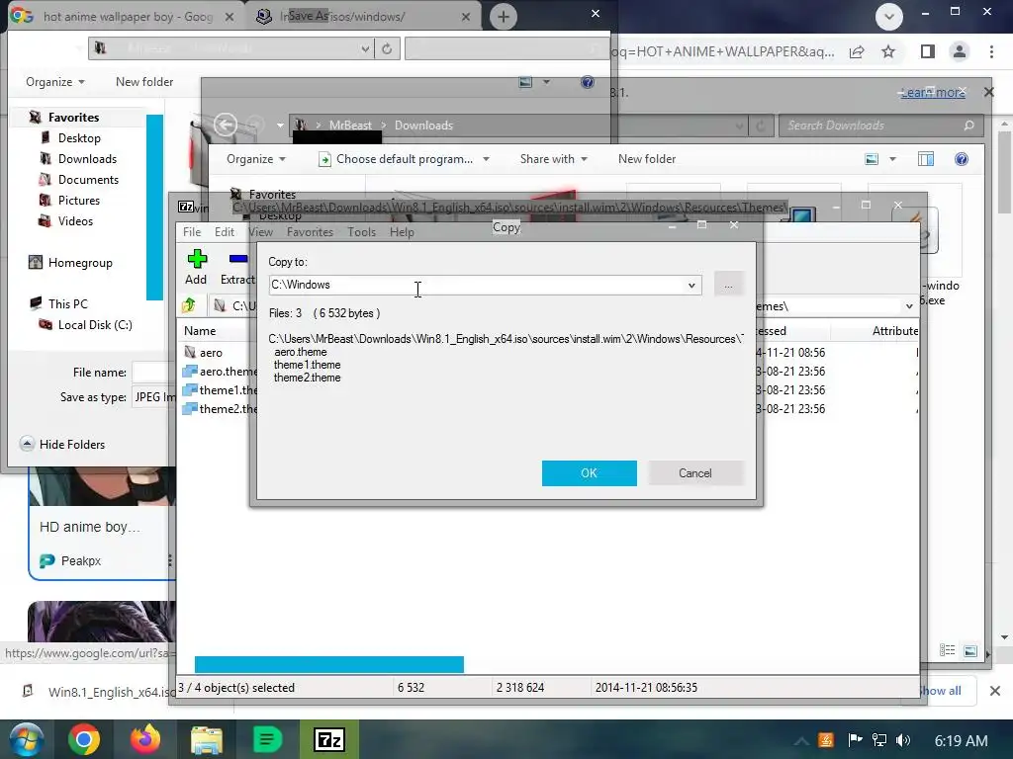Go up one folder level in 7-Zip
Image resolution: width=1013 pixels, height=759 pixels.
pos(189,304)
